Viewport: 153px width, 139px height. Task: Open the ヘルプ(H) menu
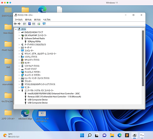[47, 20]
